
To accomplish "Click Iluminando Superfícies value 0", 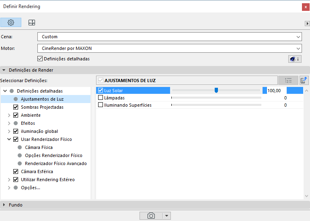I will [x=285, y=105].
